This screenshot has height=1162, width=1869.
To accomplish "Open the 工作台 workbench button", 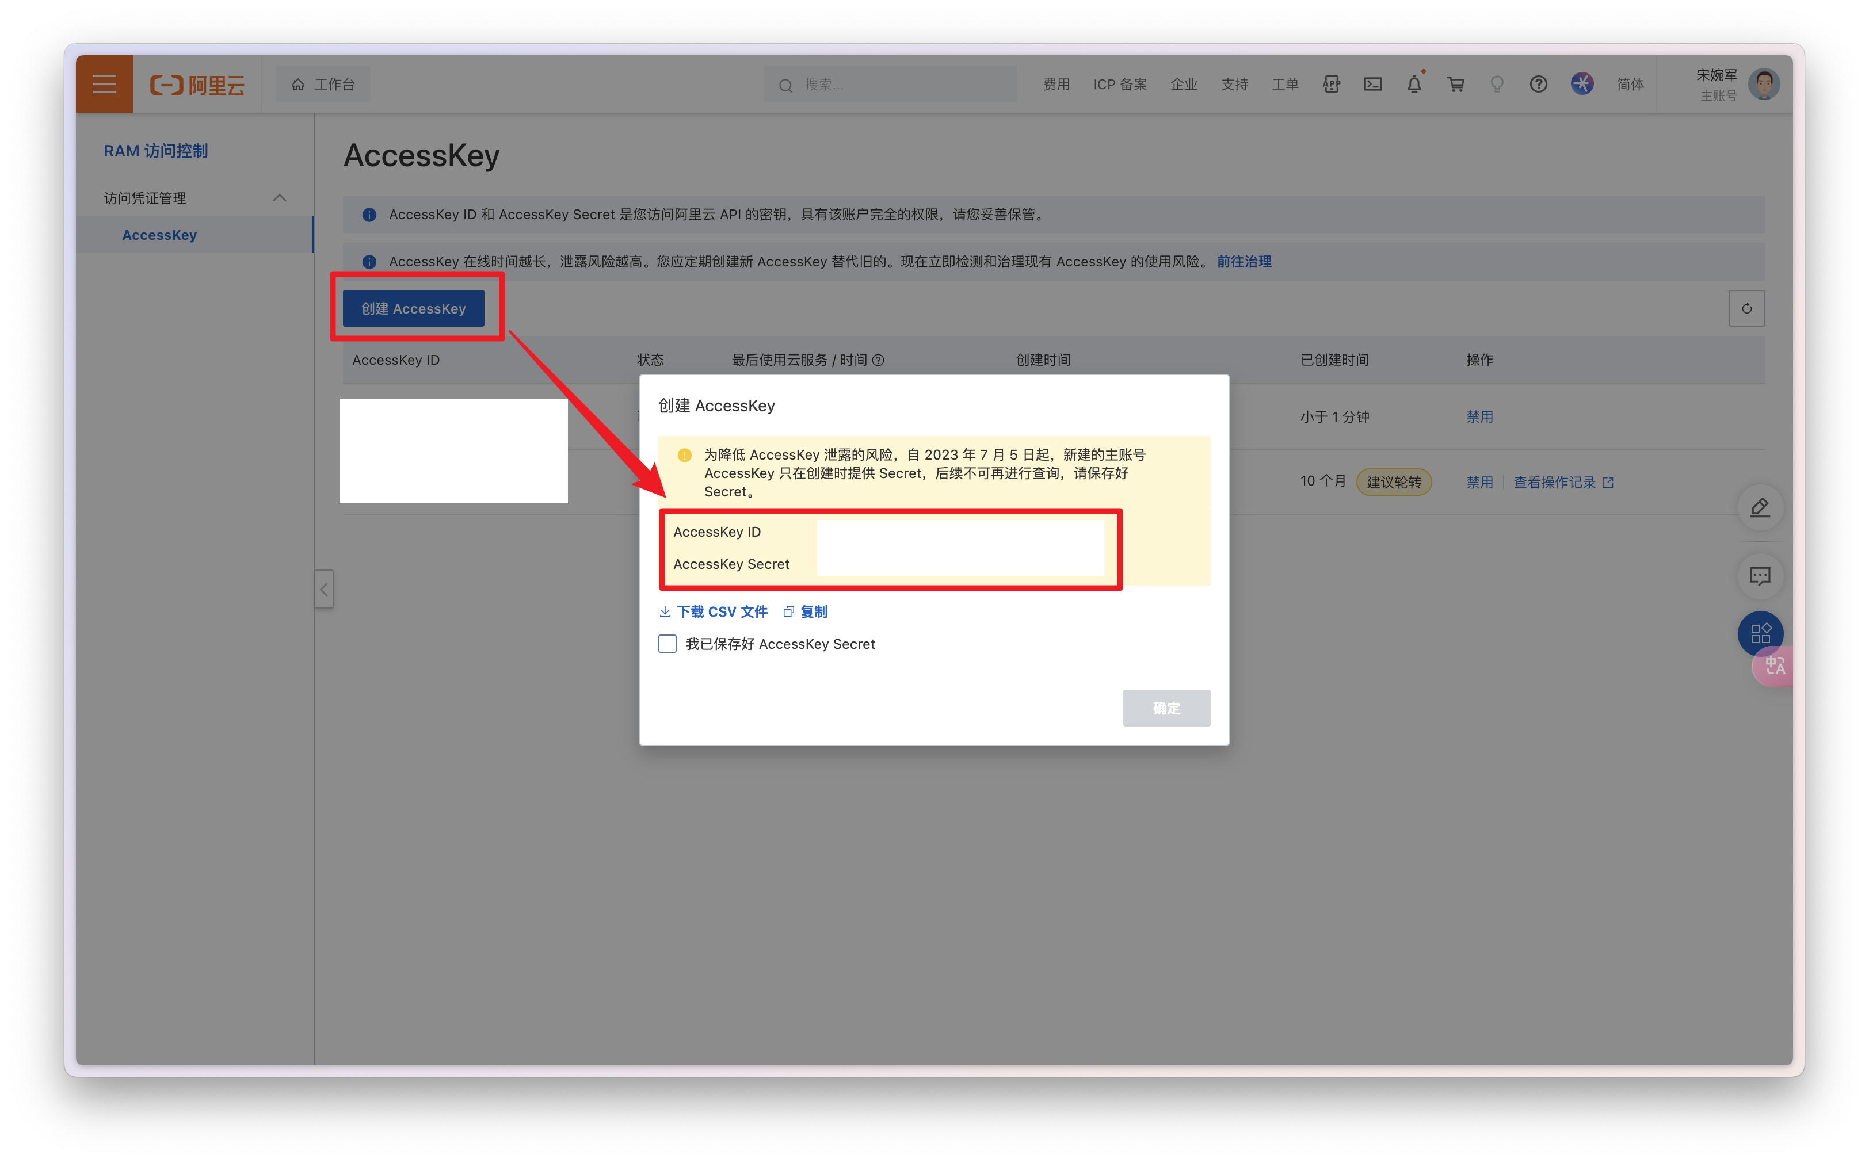I will [x=323, y=85].
